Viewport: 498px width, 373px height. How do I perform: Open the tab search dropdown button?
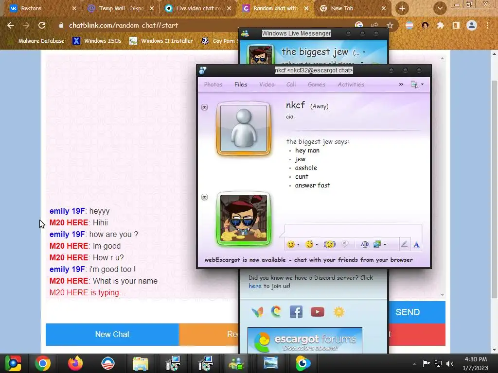440,8
